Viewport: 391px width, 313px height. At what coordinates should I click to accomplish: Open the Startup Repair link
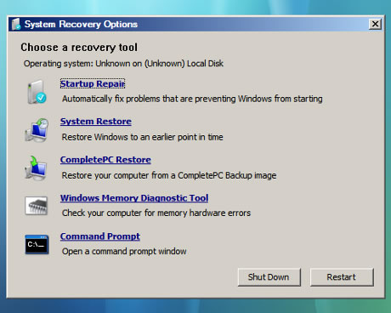[93, 83]
